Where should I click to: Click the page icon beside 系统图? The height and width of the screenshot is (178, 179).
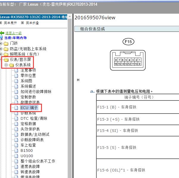click(x=16, y=81)
